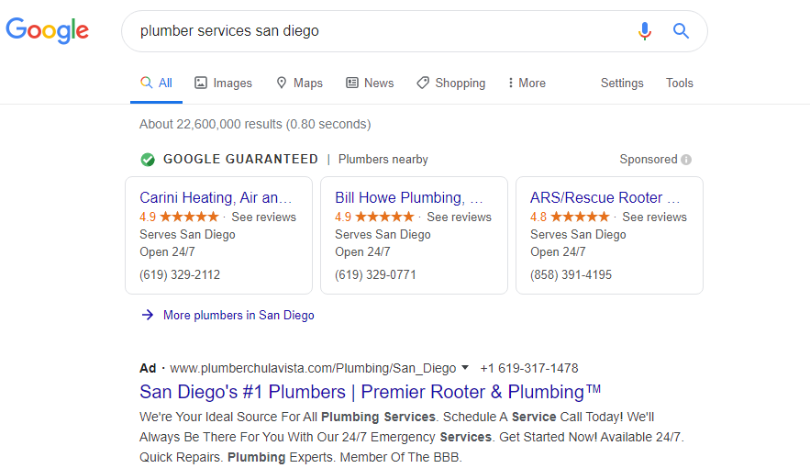Expand the ad URL dropdown arrow
The height and width of the screenshot is (468, 810).
pos(465,368)
